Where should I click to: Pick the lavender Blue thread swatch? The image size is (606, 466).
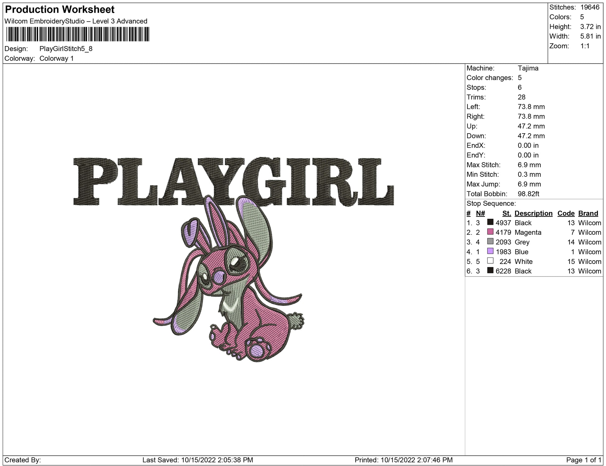(490, 251)
